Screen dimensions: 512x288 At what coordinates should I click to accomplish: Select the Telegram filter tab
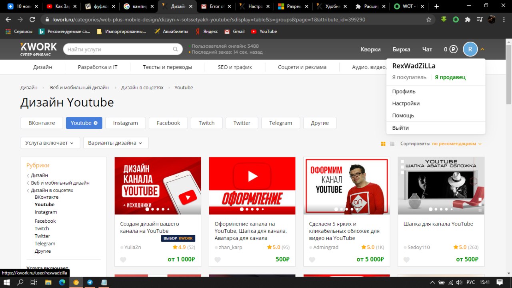[280, 123]
